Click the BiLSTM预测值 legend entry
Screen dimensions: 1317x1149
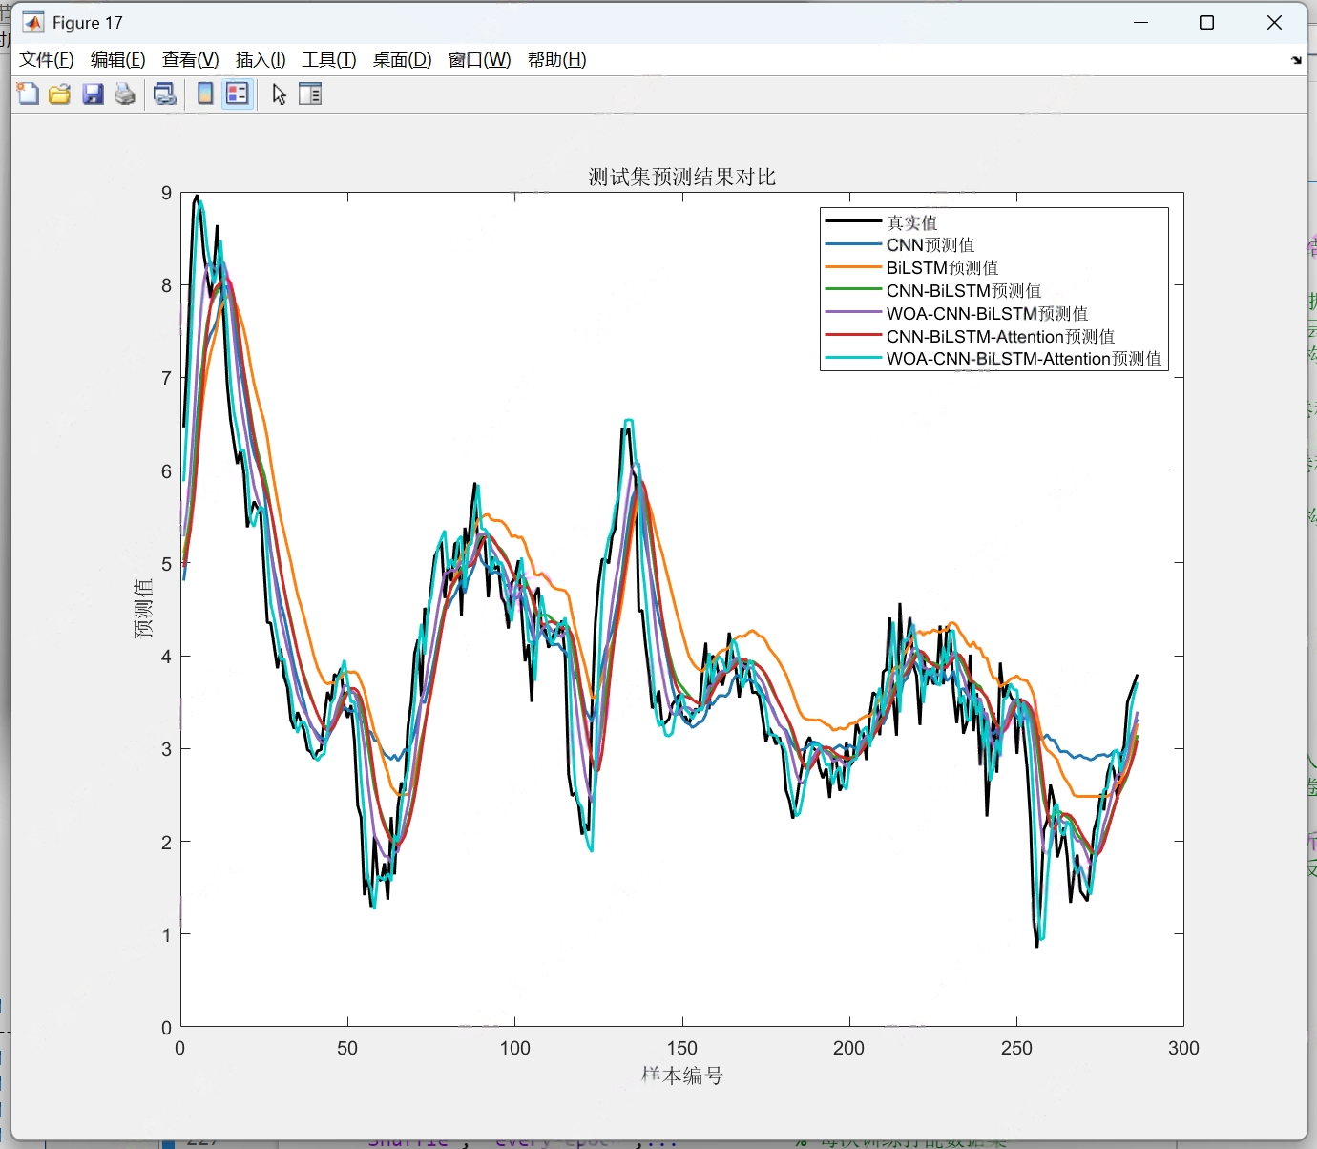942,268
